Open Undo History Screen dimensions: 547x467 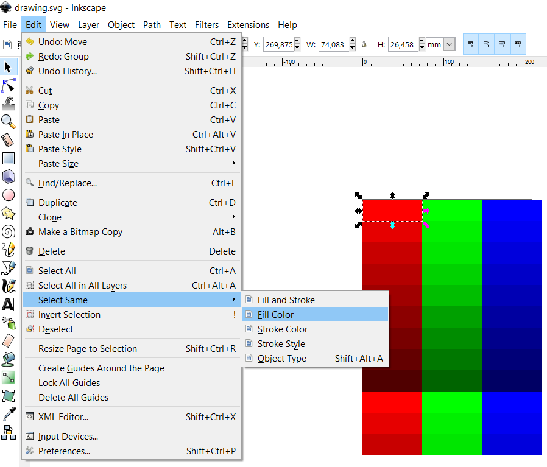pyautogui.click(x=132, y=71)
